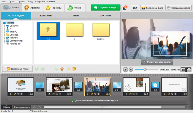Screen dimensions: 193x113
Task: Expand the This PC tree node
Action: 5,32
